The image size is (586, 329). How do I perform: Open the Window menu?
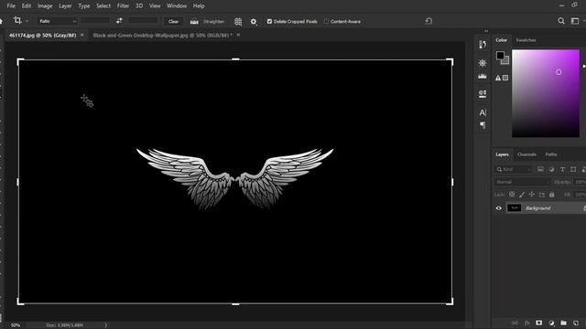click(x=177, y=6)
